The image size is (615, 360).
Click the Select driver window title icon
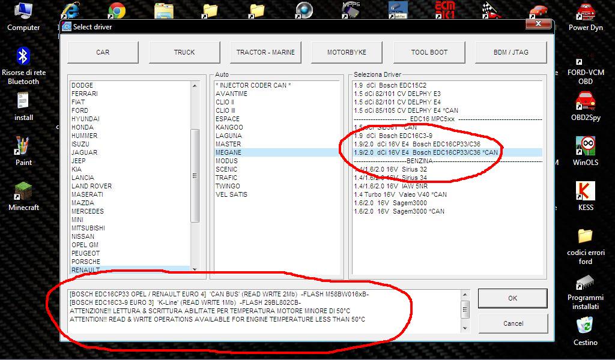click(67, 26)
